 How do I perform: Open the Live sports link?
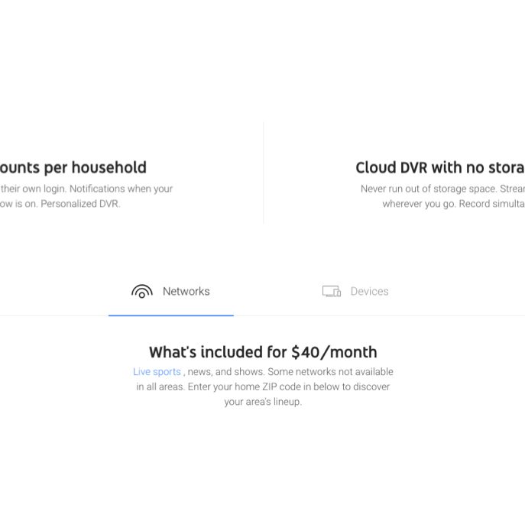coord(157,372)
